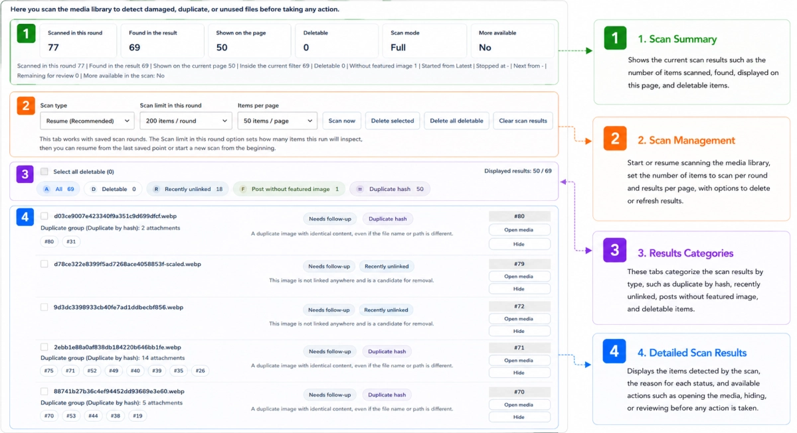Click Displayed results: 50 / 69 text
797x433 pixels.
[x=518, y=171]
